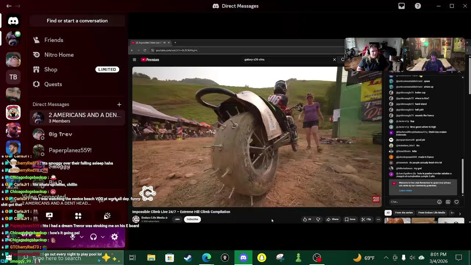Open the TB server in Discord sidebar

[x=13, y=77]
